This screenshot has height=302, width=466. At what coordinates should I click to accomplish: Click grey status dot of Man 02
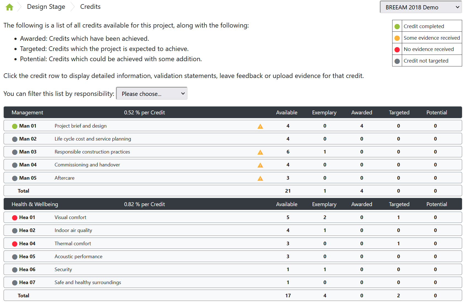click(x=15, y=139)
